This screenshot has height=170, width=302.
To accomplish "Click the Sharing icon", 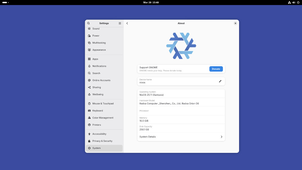I will (89, 87).
